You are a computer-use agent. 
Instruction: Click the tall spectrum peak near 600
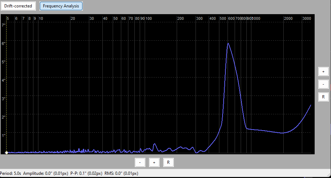pyautogui.click(x=228, y=44)
